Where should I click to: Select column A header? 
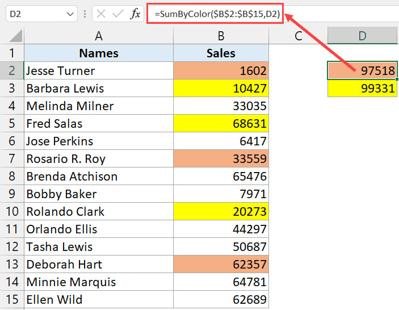pyautogui.click(x=99, y=36)
